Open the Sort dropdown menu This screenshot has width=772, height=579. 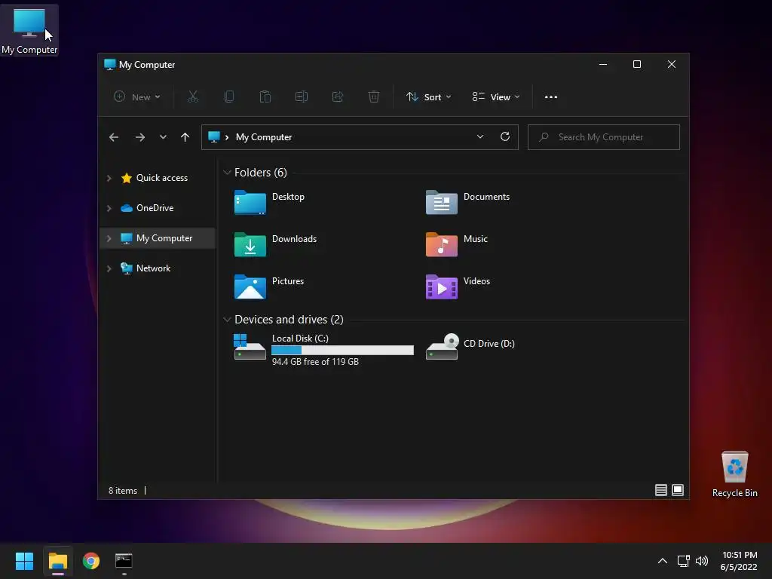(428, 97)
